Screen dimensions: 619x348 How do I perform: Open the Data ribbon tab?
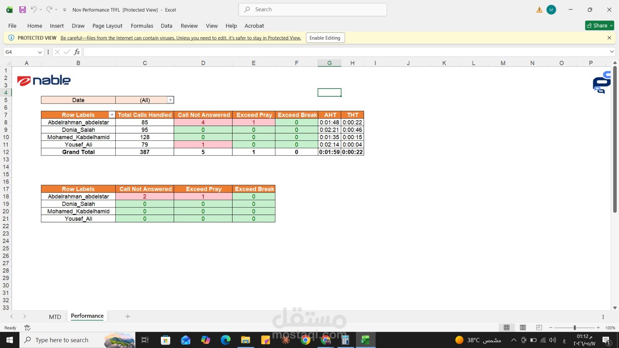[x=167, y=26]
